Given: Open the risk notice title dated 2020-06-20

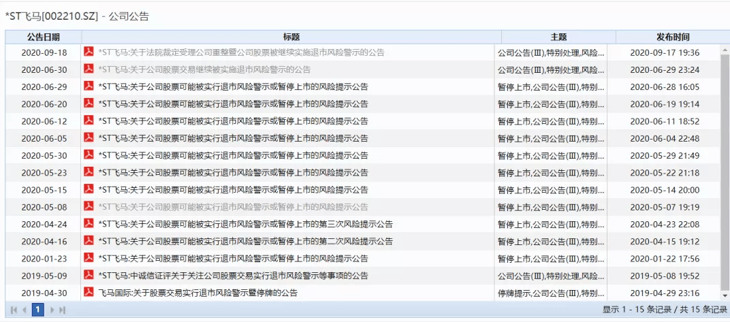Looking at the screenshot, I should tap(234, 104).
